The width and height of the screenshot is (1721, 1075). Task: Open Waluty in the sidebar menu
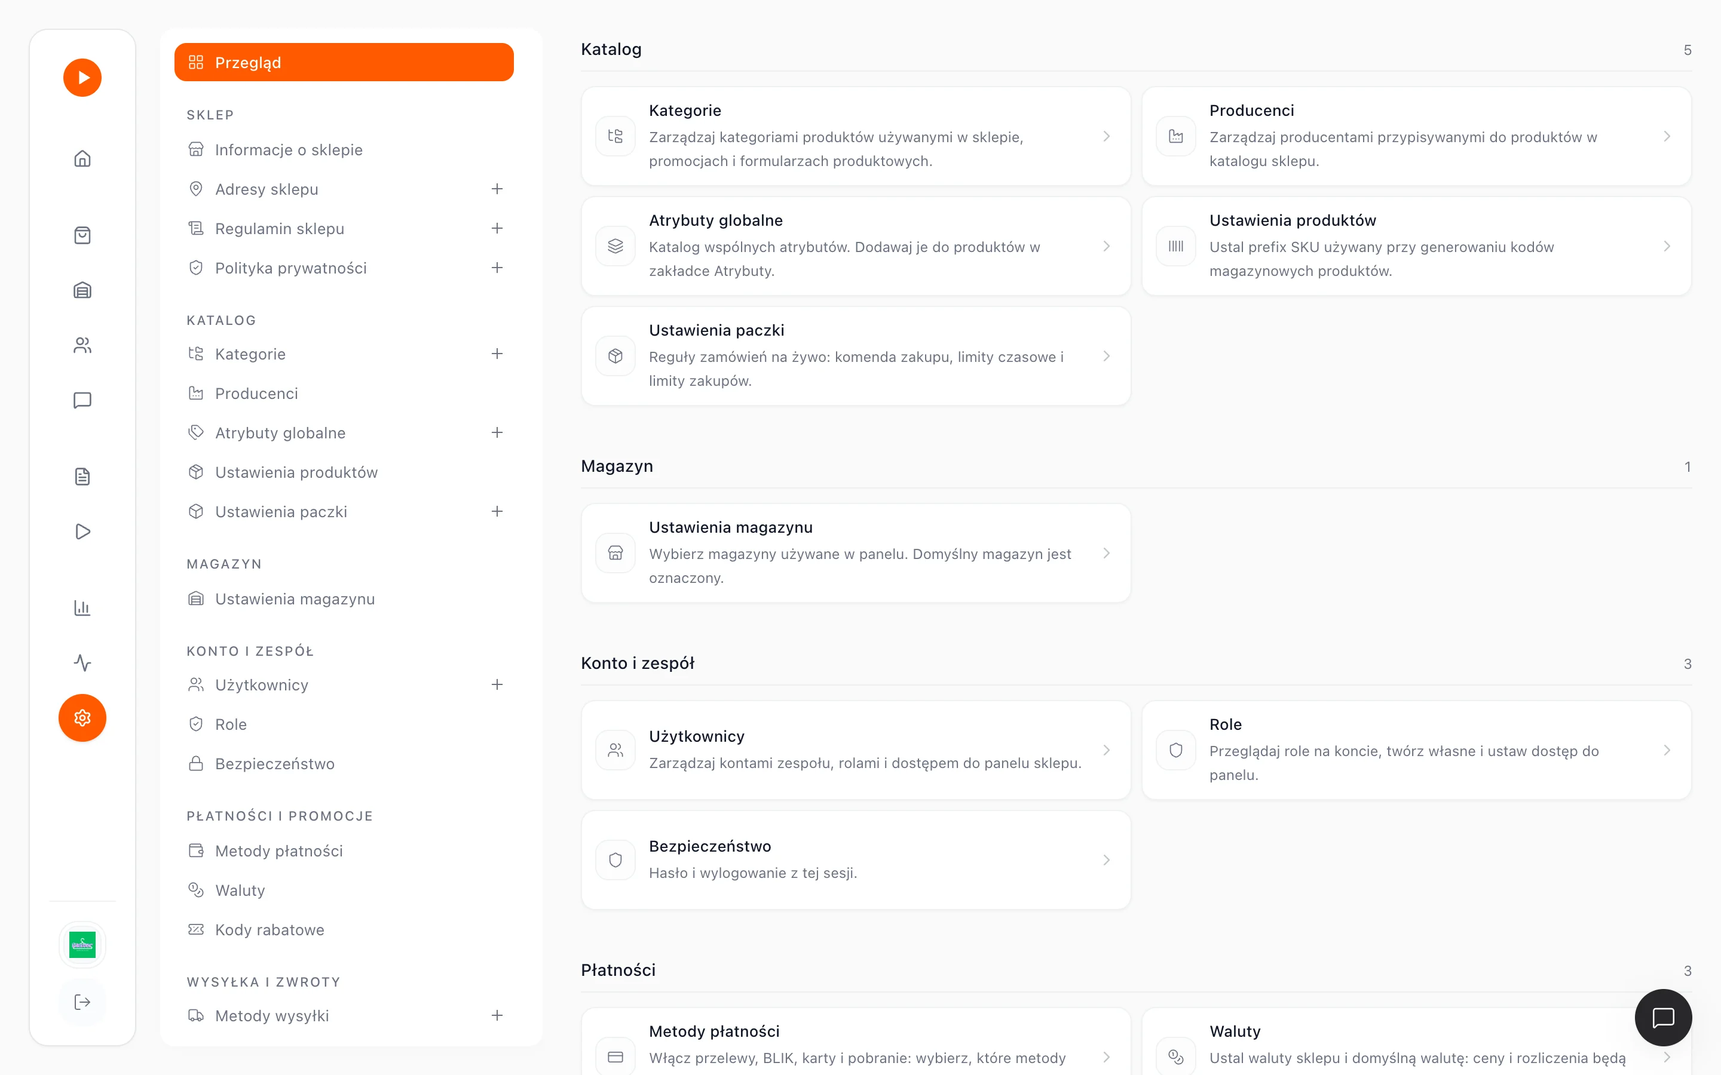pos(344,891)
